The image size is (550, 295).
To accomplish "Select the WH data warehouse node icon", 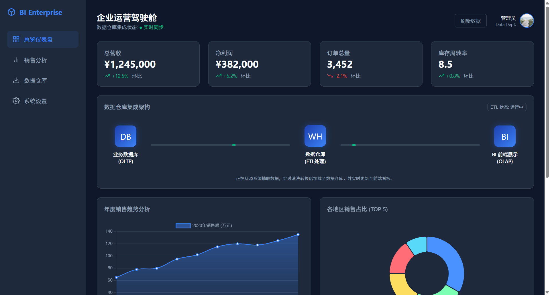I will [x=315, y=136].
